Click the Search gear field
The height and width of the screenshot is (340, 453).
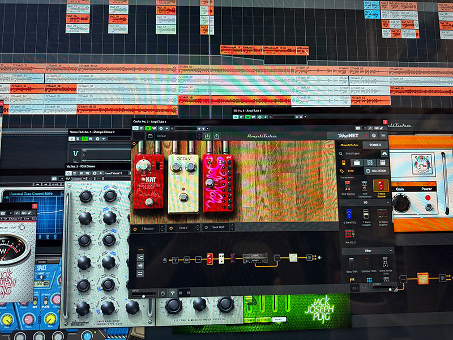point(360,154)
